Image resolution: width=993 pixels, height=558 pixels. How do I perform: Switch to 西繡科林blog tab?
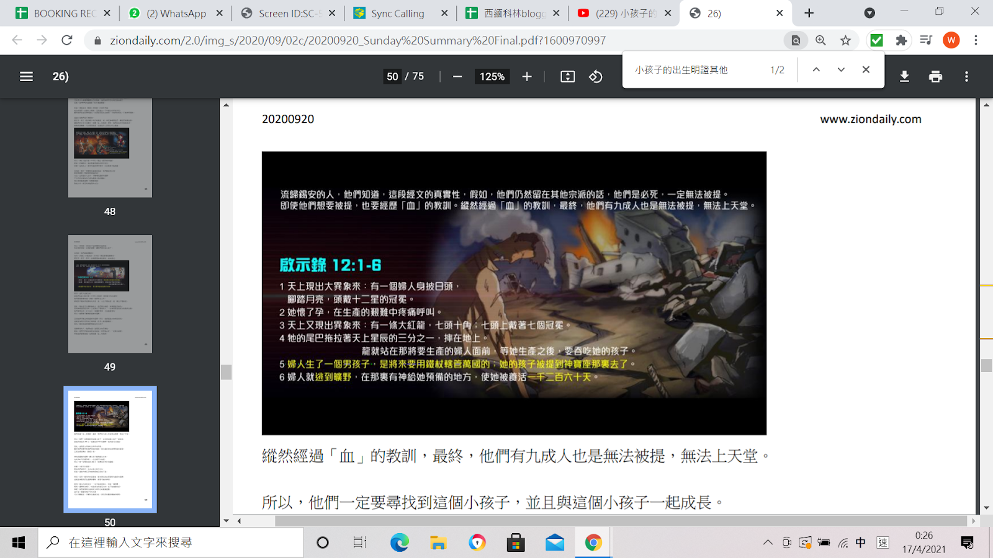512,13
